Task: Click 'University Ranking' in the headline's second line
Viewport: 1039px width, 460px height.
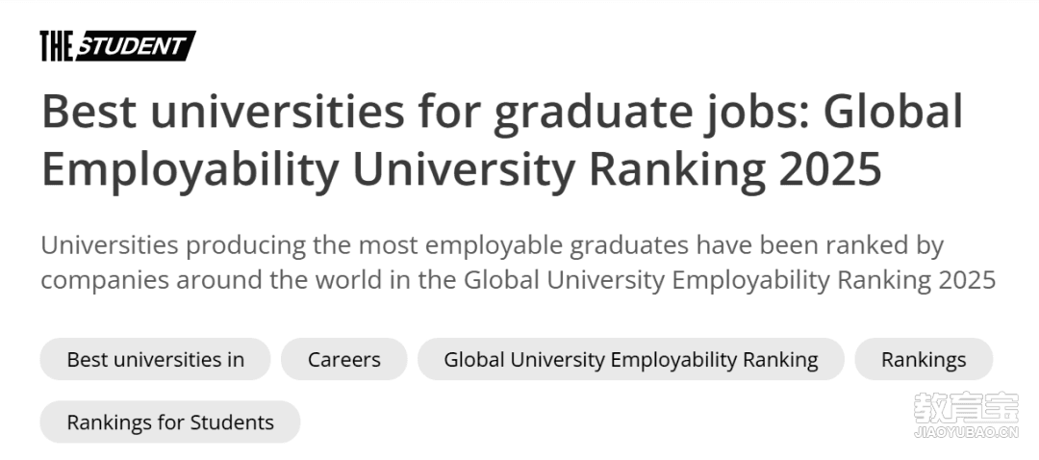Action: coord(560,169)
